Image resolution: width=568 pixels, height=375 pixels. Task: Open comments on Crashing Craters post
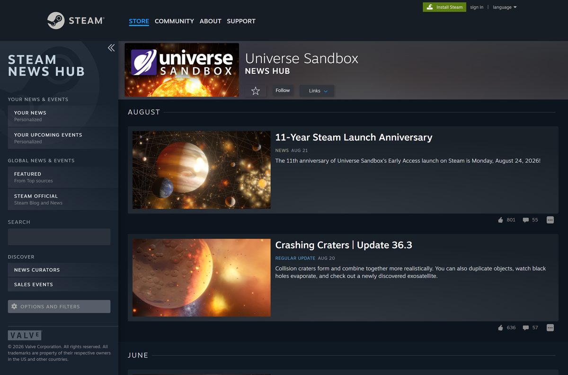click(x=525, y=328)
